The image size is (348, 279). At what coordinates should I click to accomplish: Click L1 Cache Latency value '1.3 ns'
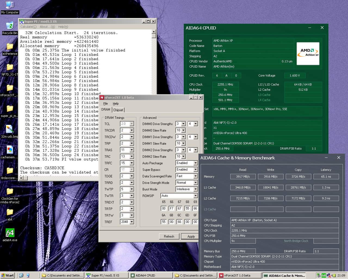pos(326,187)
